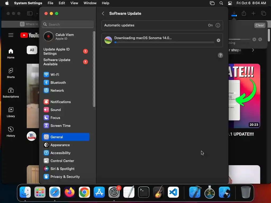Select Sound in the sidebar

coord(66,110)
